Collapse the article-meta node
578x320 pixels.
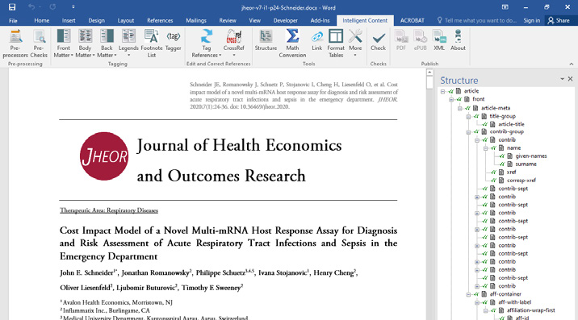tap(460, 108)
